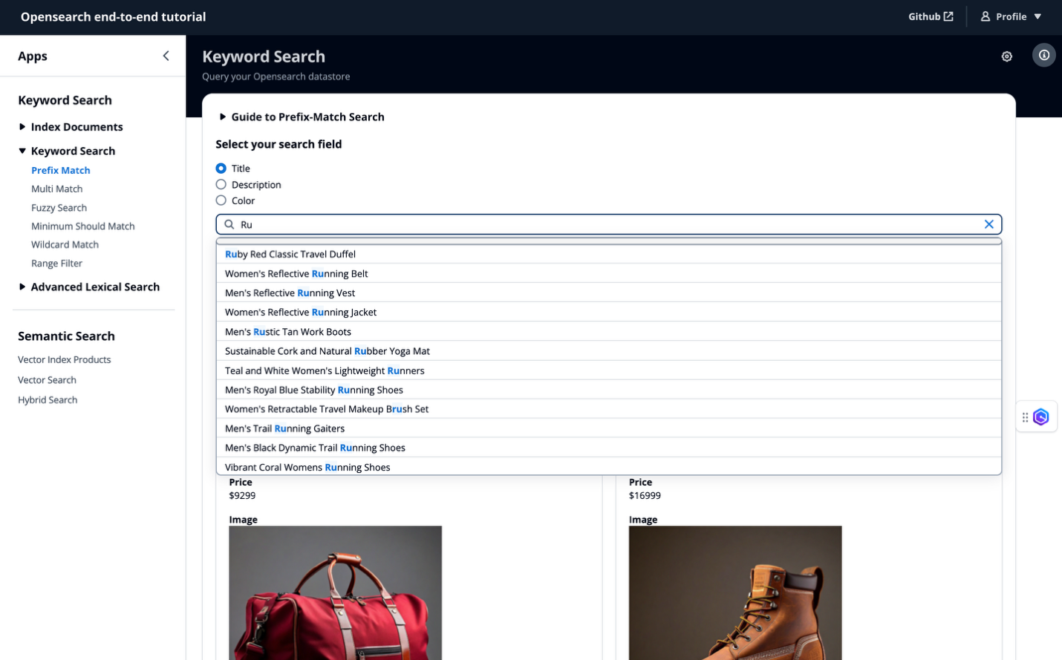
Task: Go to Wildcard Match
Action: click(65, 244)
